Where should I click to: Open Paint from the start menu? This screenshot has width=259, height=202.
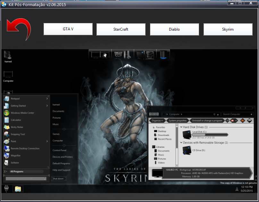coord(6,141)
